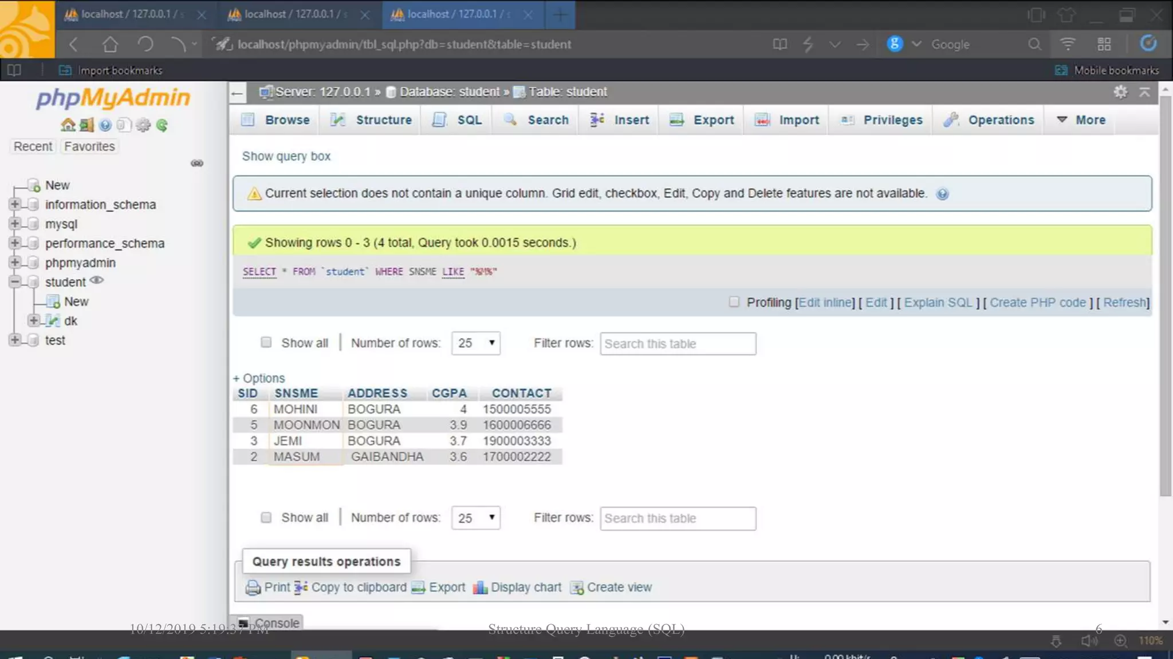Expand the mysql database tree node
Screen dimensions: 1173x659
click(x=15, y=224)
